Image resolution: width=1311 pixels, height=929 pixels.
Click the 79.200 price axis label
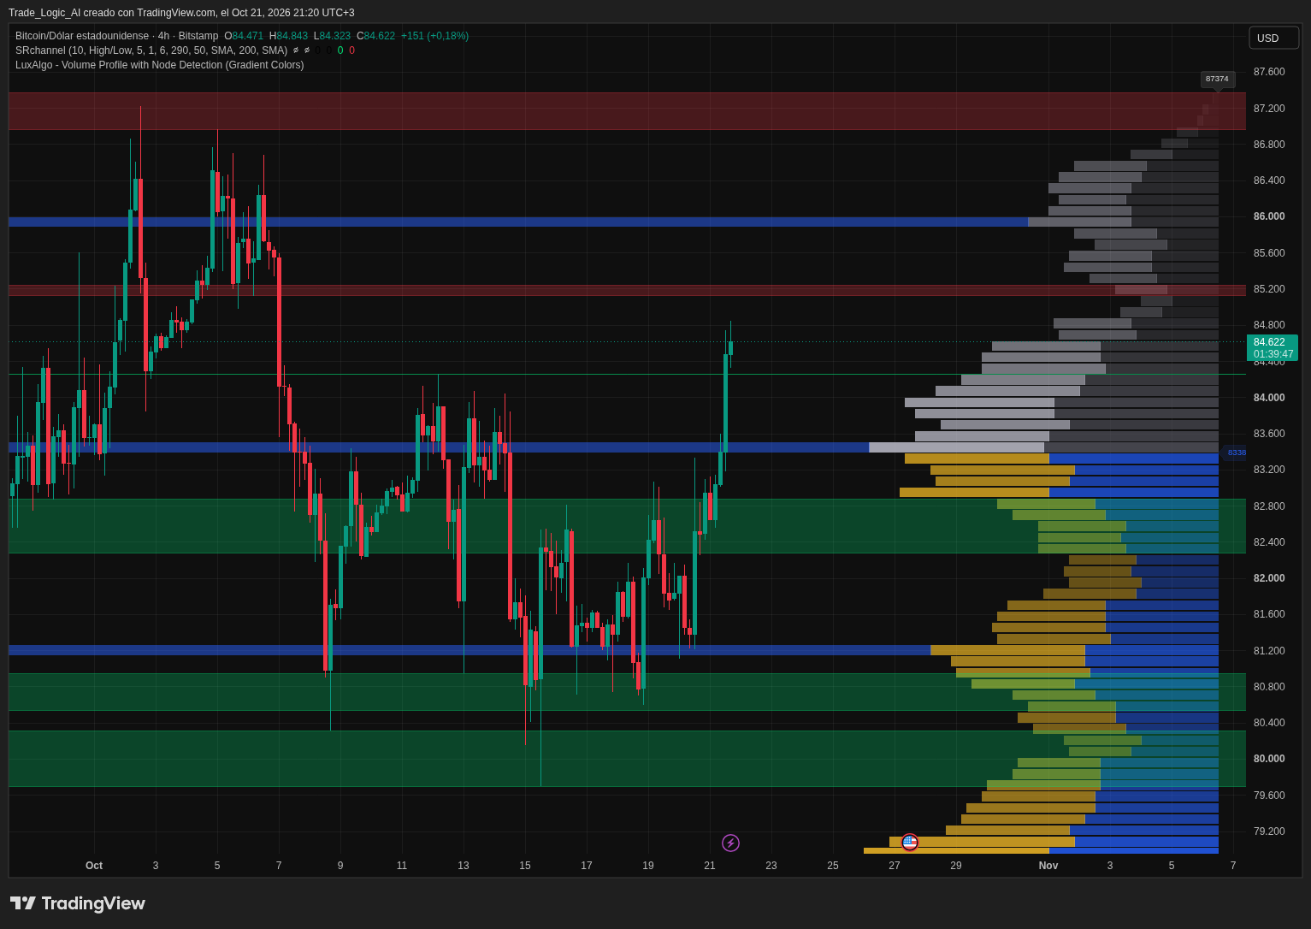(1269, 831)
